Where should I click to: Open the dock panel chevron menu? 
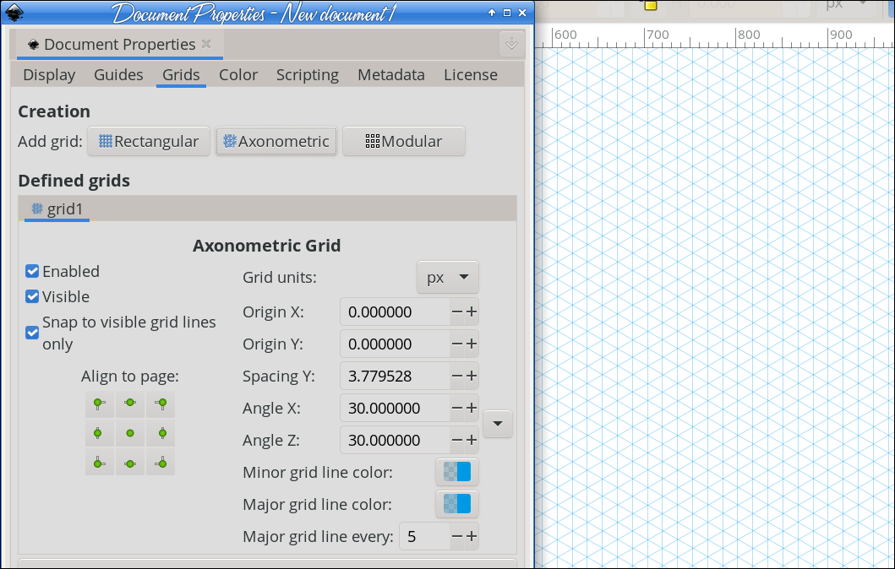click(x=511, y=44)
